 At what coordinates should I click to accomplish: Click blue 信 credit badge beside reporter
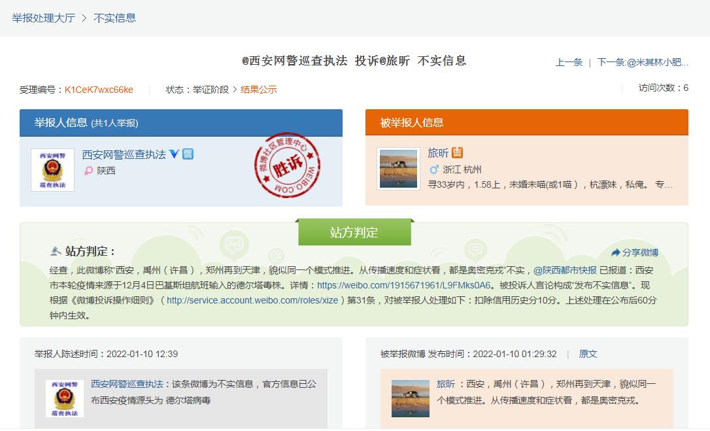click(x=188, y=154)
